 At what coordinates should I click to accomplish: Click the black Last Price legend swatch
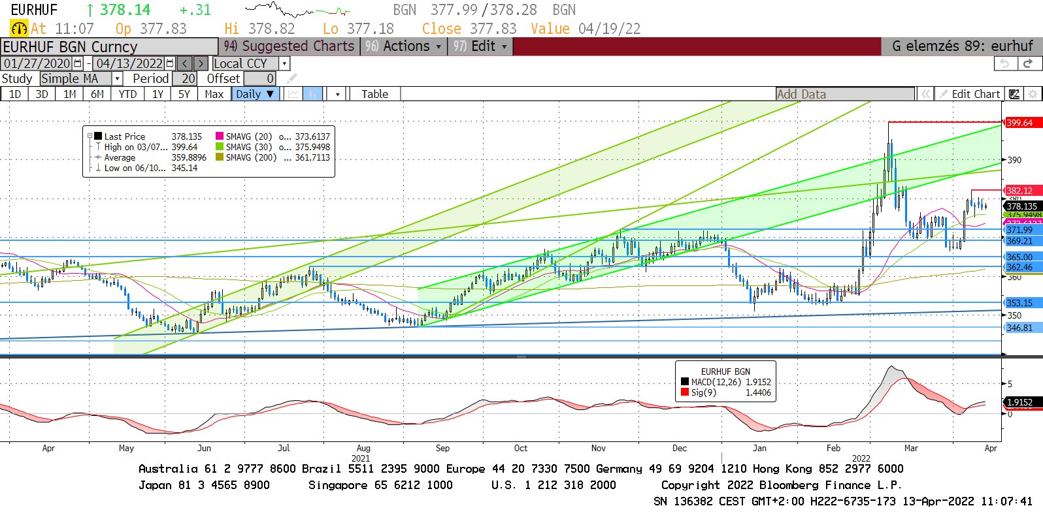97,136
